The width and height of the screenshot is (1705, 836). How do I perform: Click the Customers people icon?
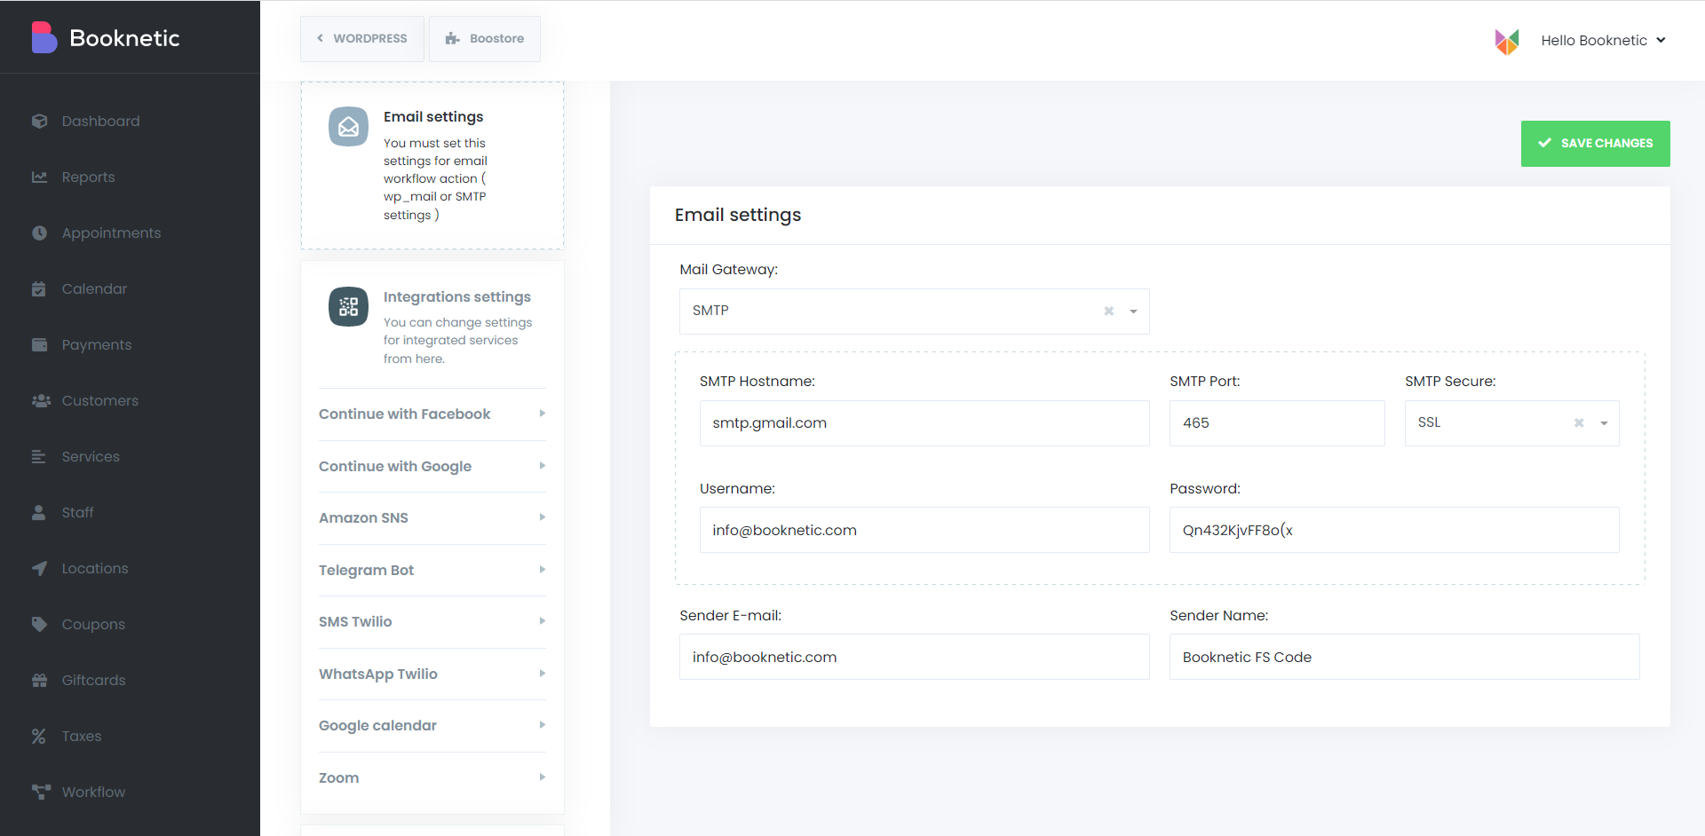[x=41, y=400]
